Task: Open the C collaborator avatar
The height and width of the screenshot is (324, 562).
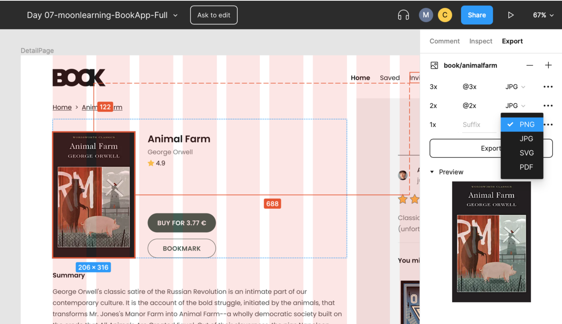Action: point(445,14)
